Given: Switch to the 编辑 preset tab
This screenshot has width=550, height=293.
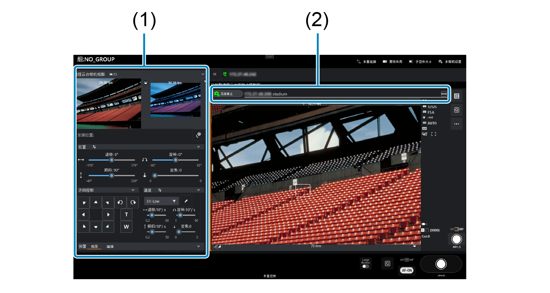Looking at the screenshot, I should 110,247.
